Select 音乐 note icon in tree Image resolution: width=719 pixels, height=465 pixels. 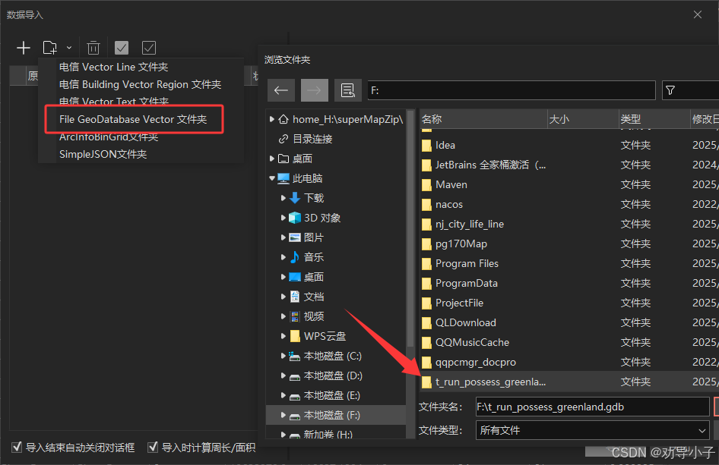[295, 256]
